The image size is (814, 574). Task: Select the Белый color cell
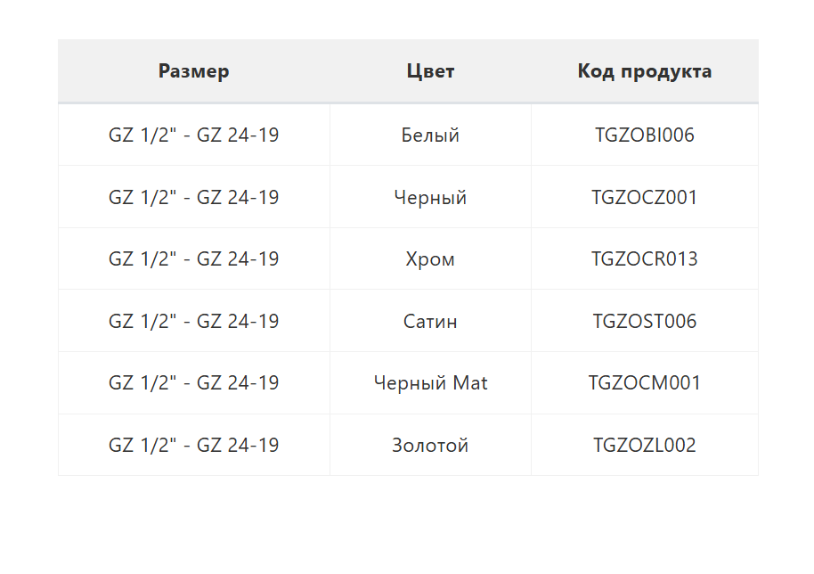(430, 135)
